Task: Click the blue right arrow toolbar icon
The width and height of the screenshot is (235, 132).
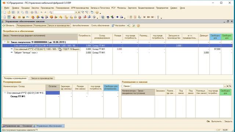Action: coord(117,17)
